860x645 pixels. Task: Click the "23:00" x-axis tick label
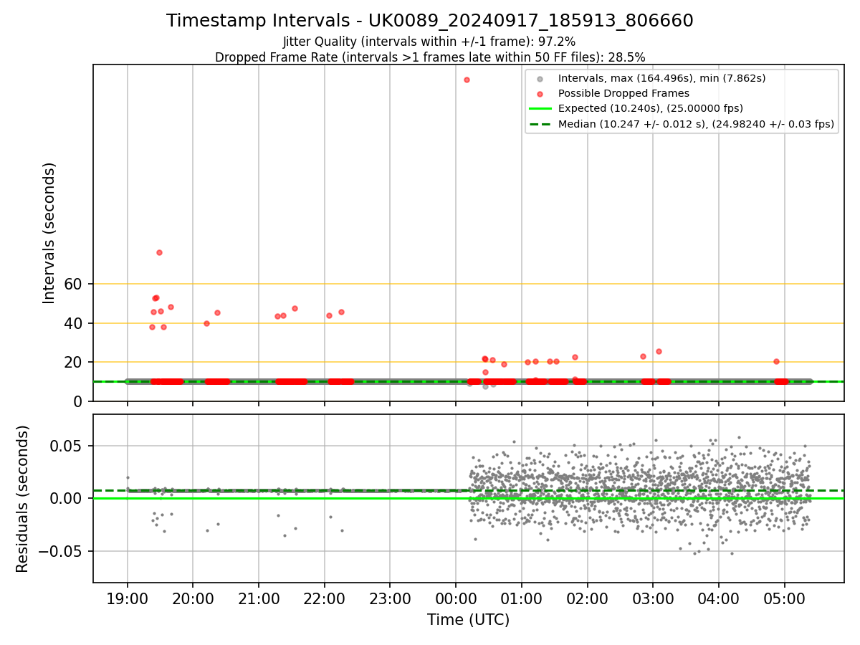tap(390, 597)
